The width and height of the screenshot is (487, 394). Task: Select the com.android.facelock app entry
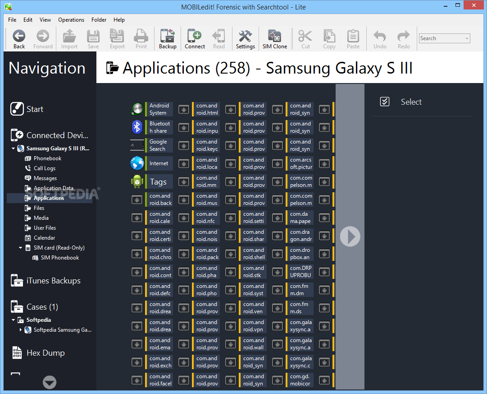(152, 380)
